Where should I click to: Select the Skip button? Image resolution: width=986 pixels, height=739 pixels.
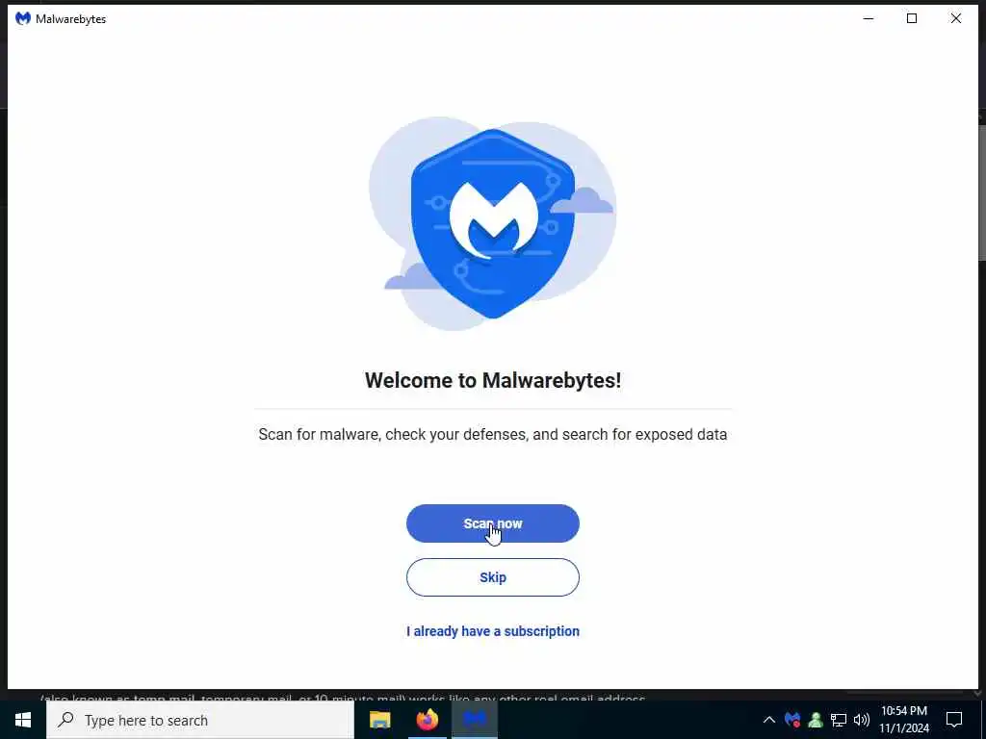[492, 577]
